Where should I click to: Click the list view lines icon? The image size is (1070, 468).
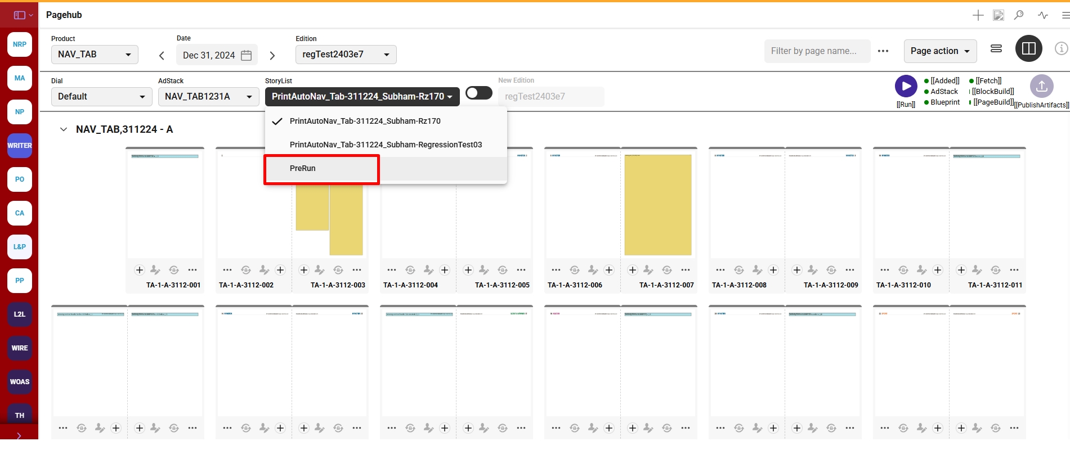click(x=996, y=49)
